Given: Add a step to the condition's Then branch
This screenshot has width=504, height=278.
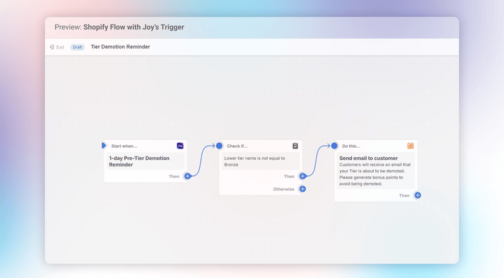Looking at the screenshot, I should point(302,176).
